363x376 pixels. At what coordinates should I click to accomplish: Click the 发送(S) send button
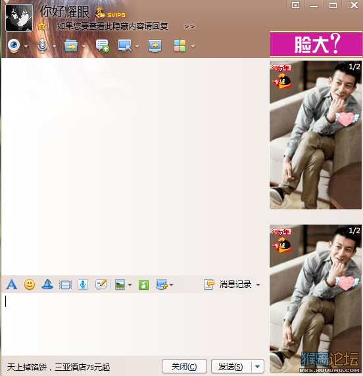click(x=231, y=366)
